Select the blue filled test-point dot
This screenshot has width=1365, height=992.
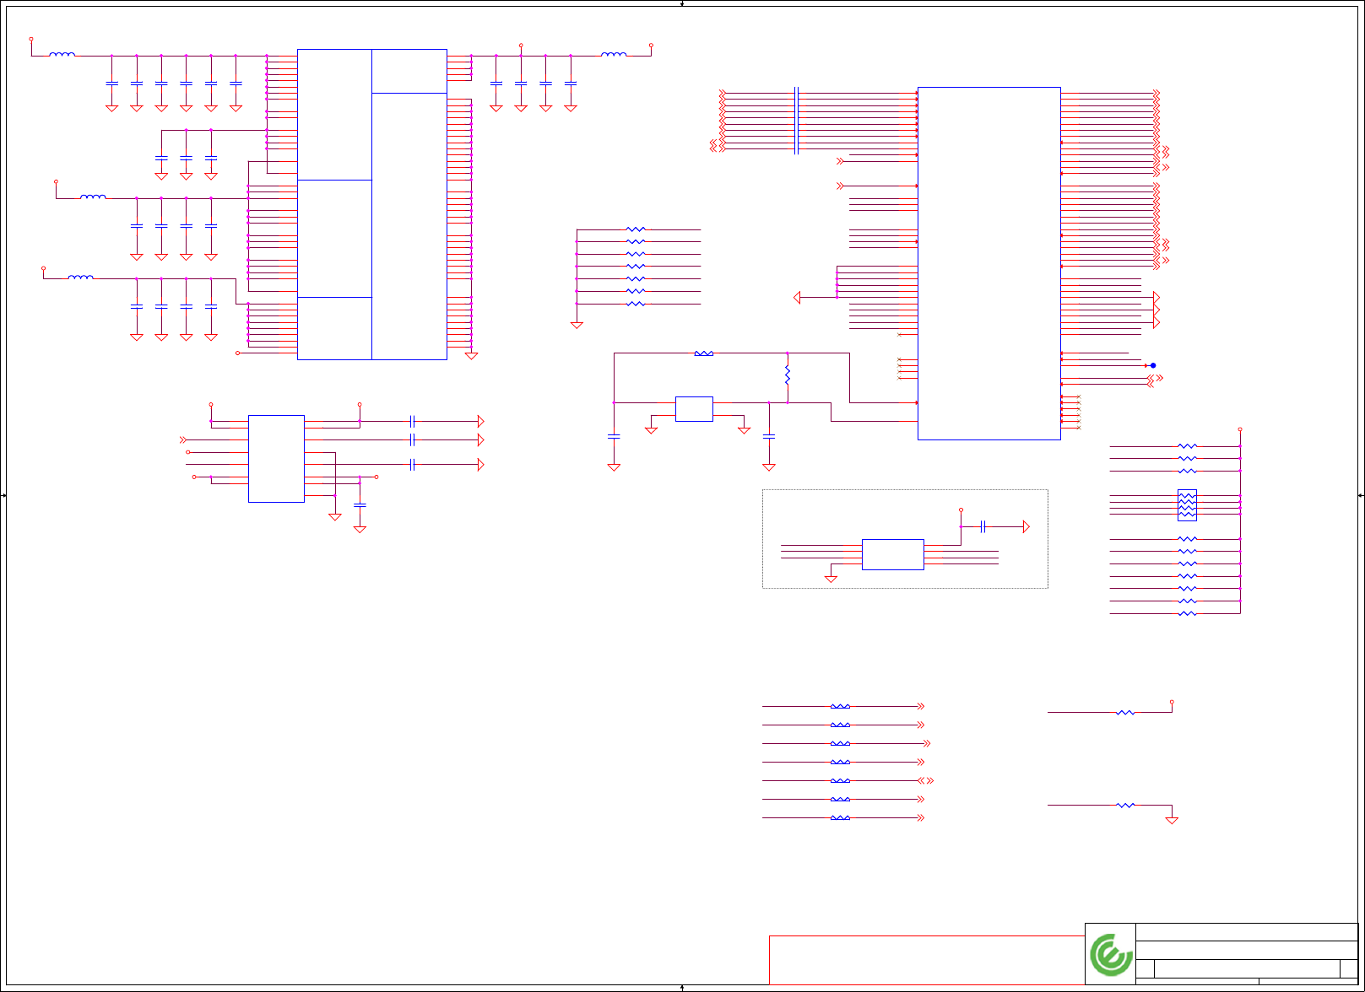click(1153, 365)
